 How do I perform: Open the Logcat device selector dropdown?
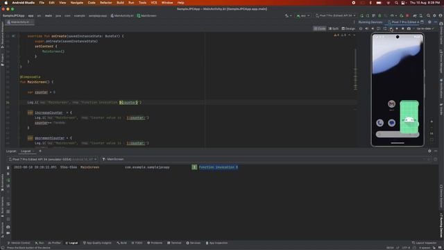pos(53,159)
